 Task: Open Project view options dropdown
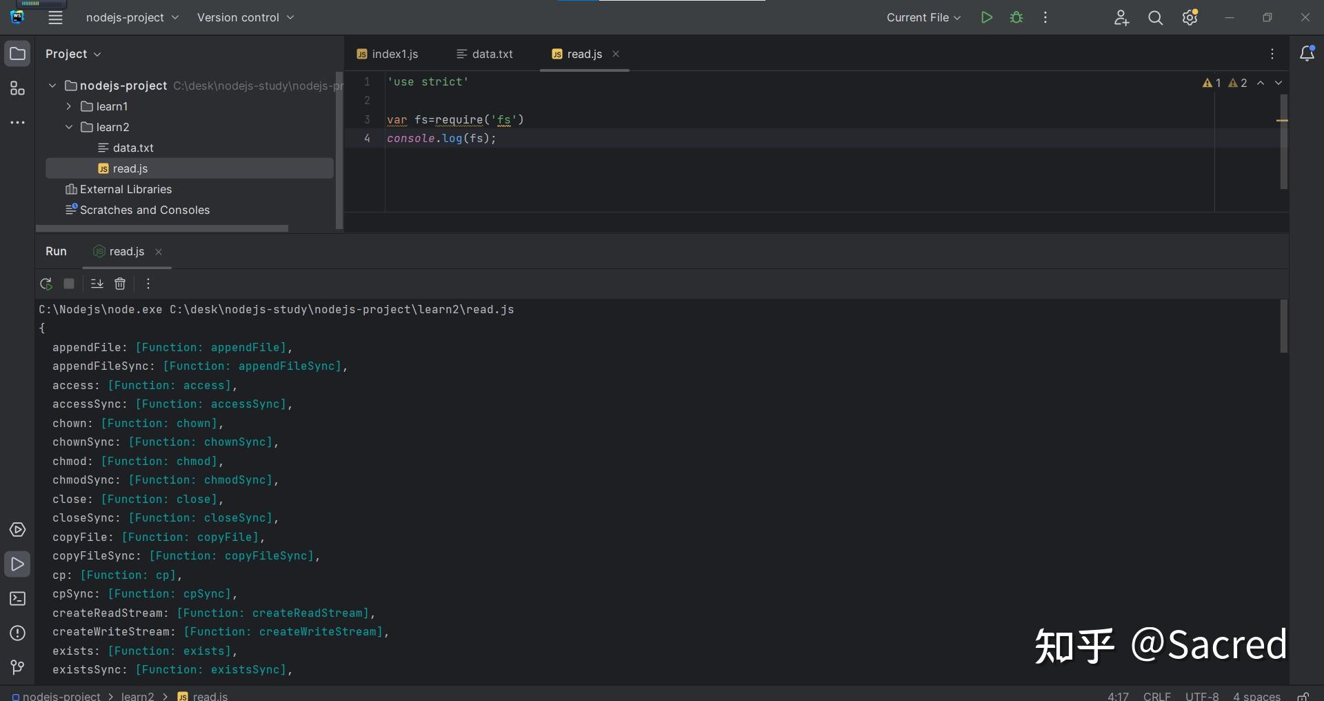(x=73, y=54)
